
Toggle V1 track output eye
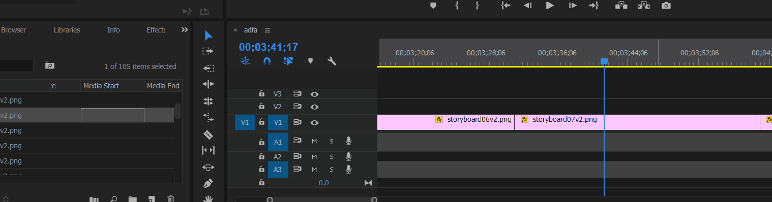click(314, 122)
